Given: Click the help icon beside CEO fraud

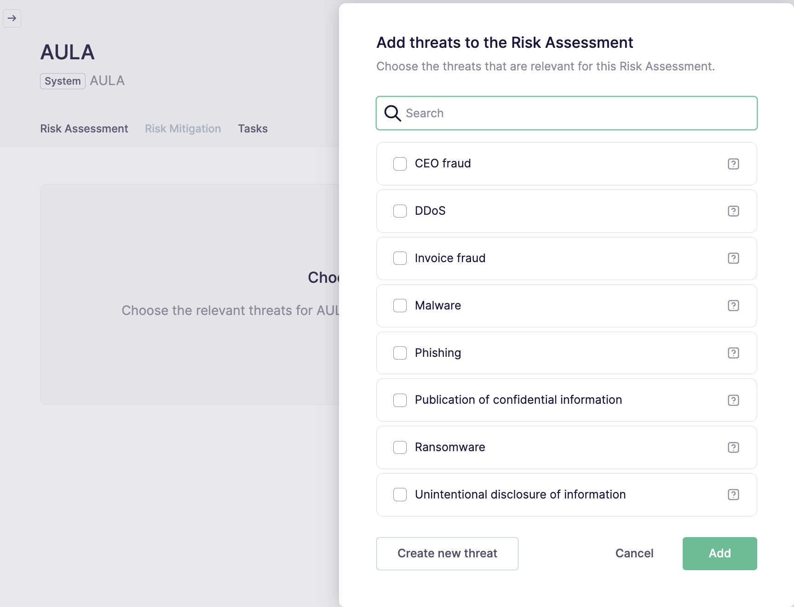Looking at the screenshot, I should click(x=733, y=164).
